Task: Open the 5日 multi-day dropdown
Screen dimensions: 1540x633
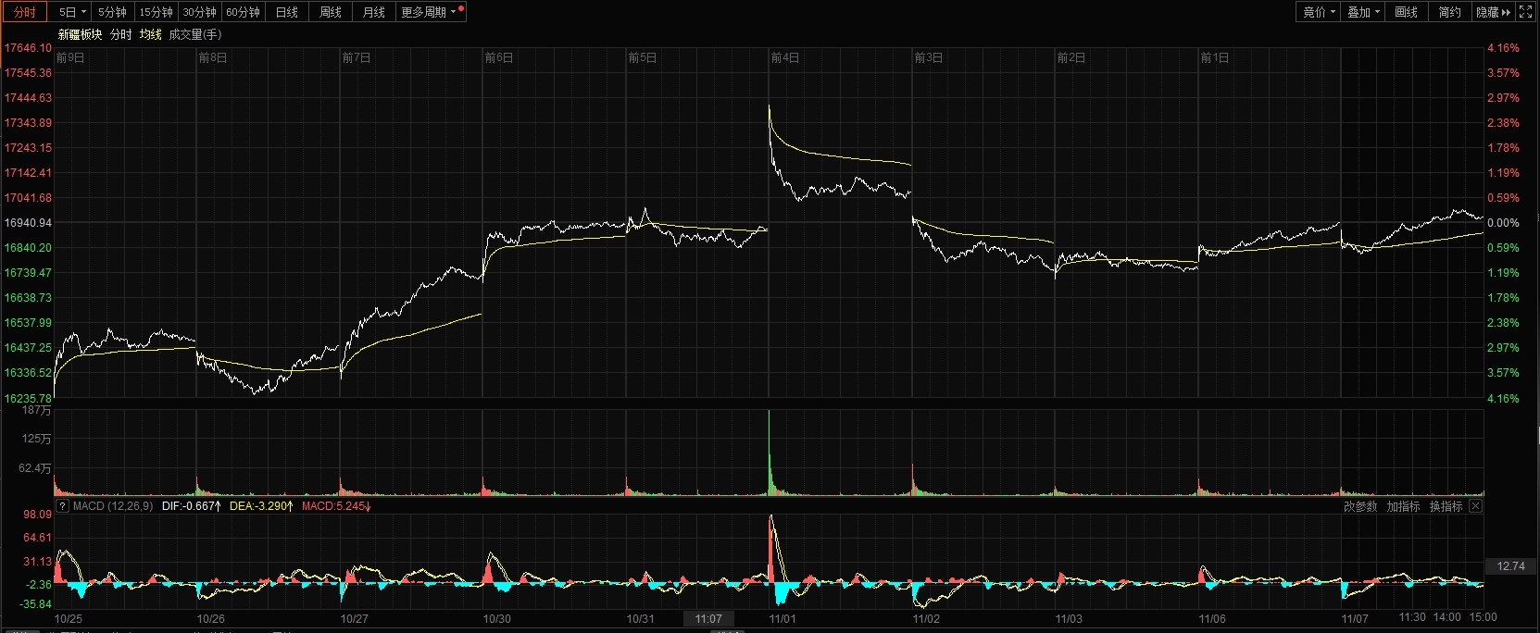Action: pos(72,12)
